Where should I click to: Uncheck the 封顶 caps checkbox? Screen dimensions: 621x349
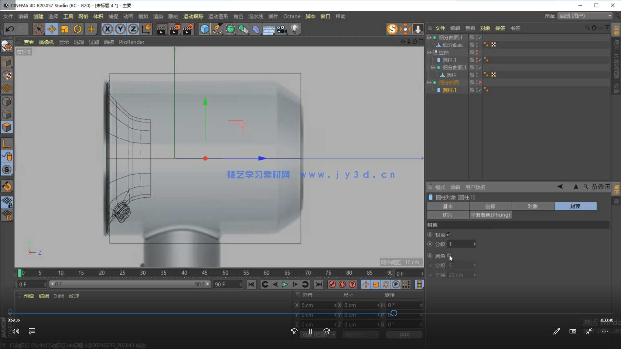click(449, 235)
